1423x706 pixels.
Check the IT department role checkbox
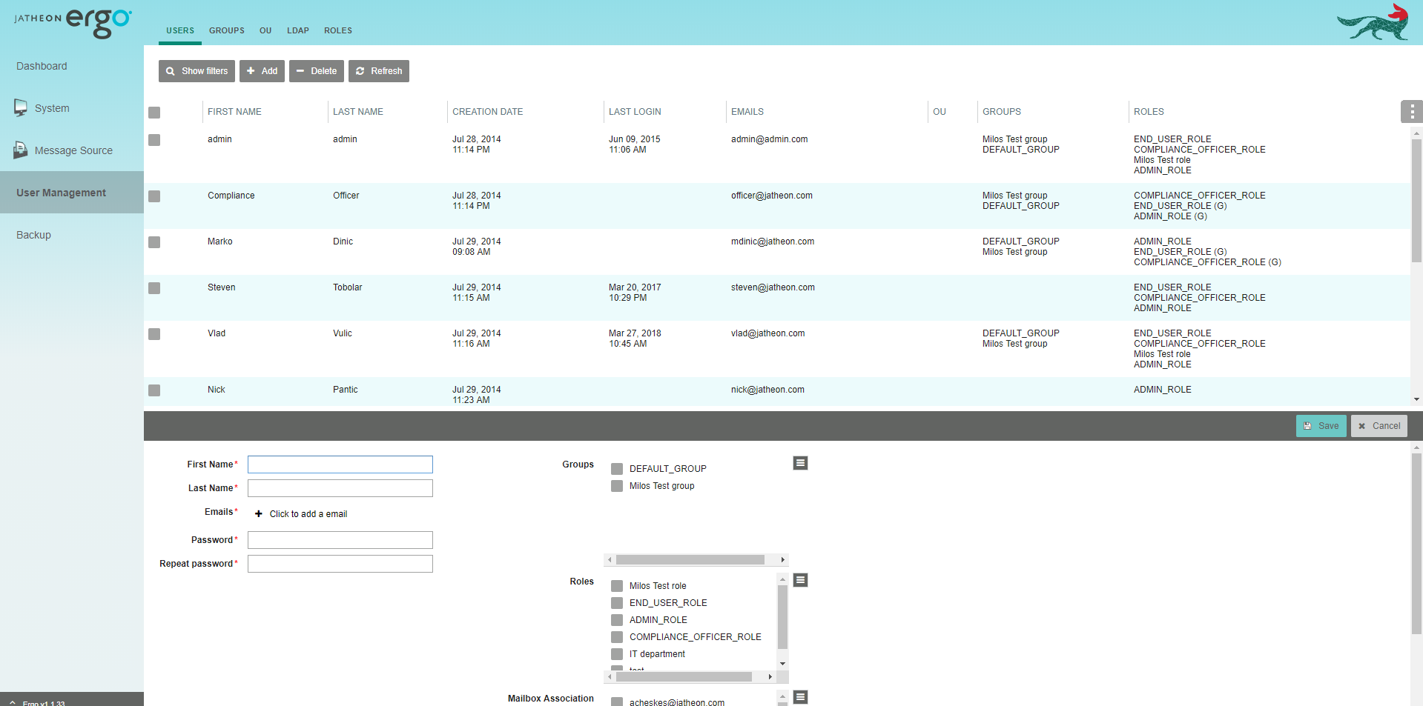[617, 654]
